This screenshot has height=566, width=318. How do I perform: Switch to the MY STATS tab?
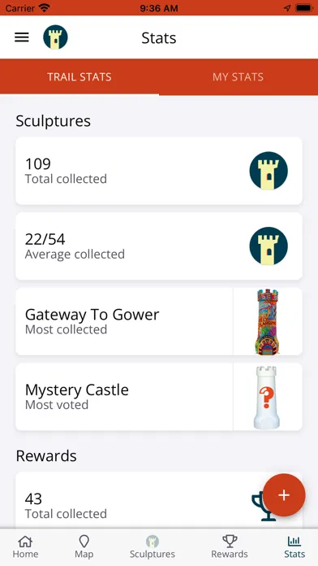[238, 77]
